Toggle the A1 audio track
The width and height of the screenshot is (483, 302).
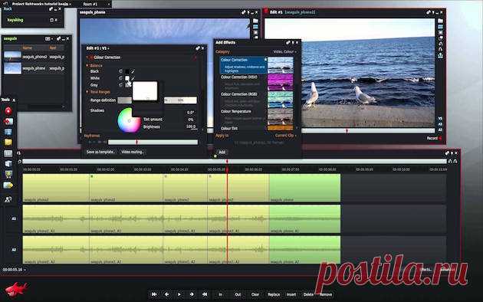click(14, 218)
